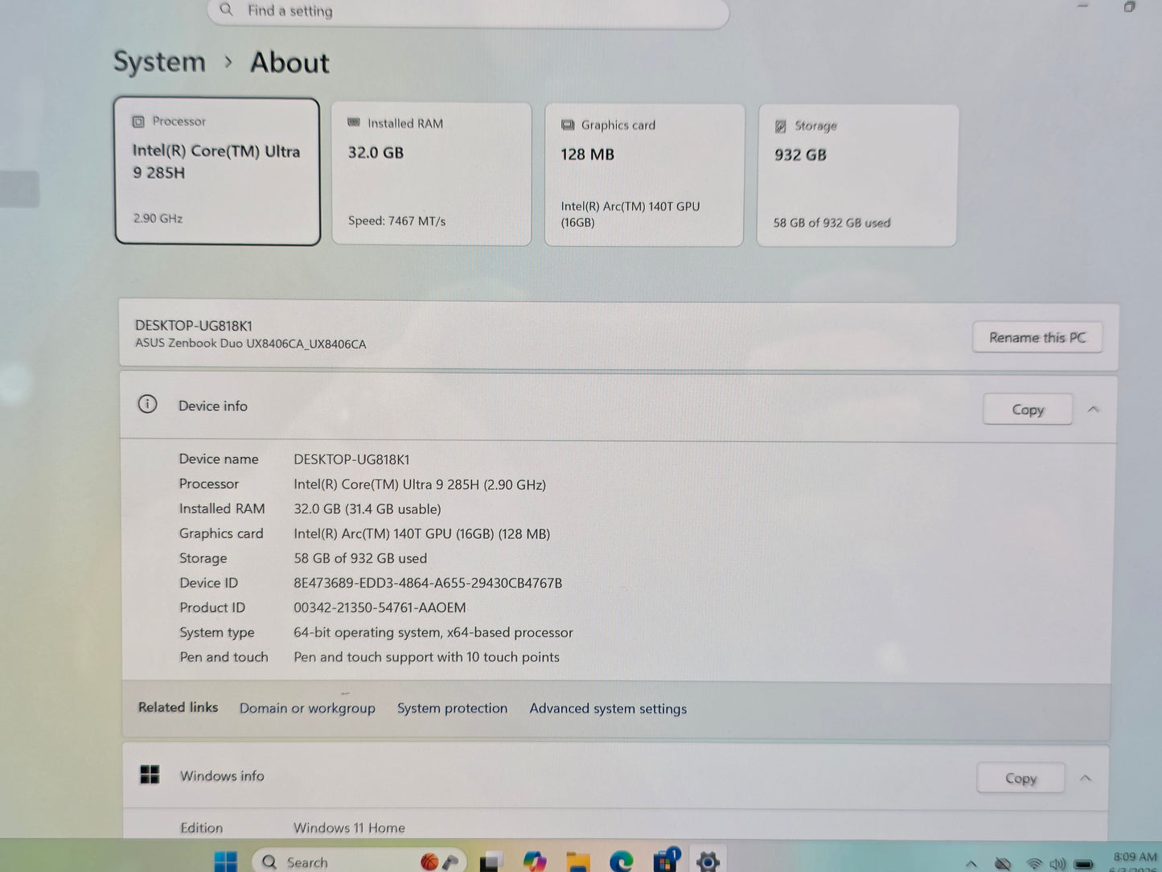Copy the Device info details

coord(1028,409)
